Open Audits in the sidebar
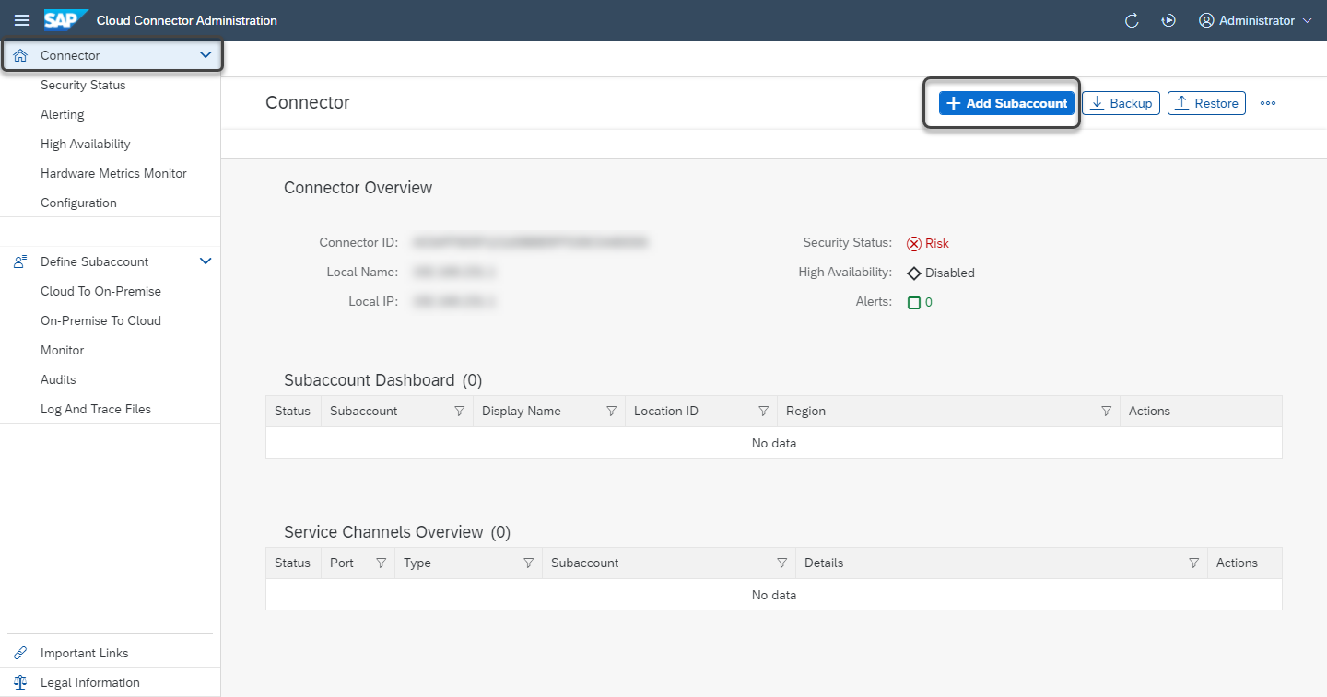The height and width of the screenshot is (697, 1327). click(58, 379)
